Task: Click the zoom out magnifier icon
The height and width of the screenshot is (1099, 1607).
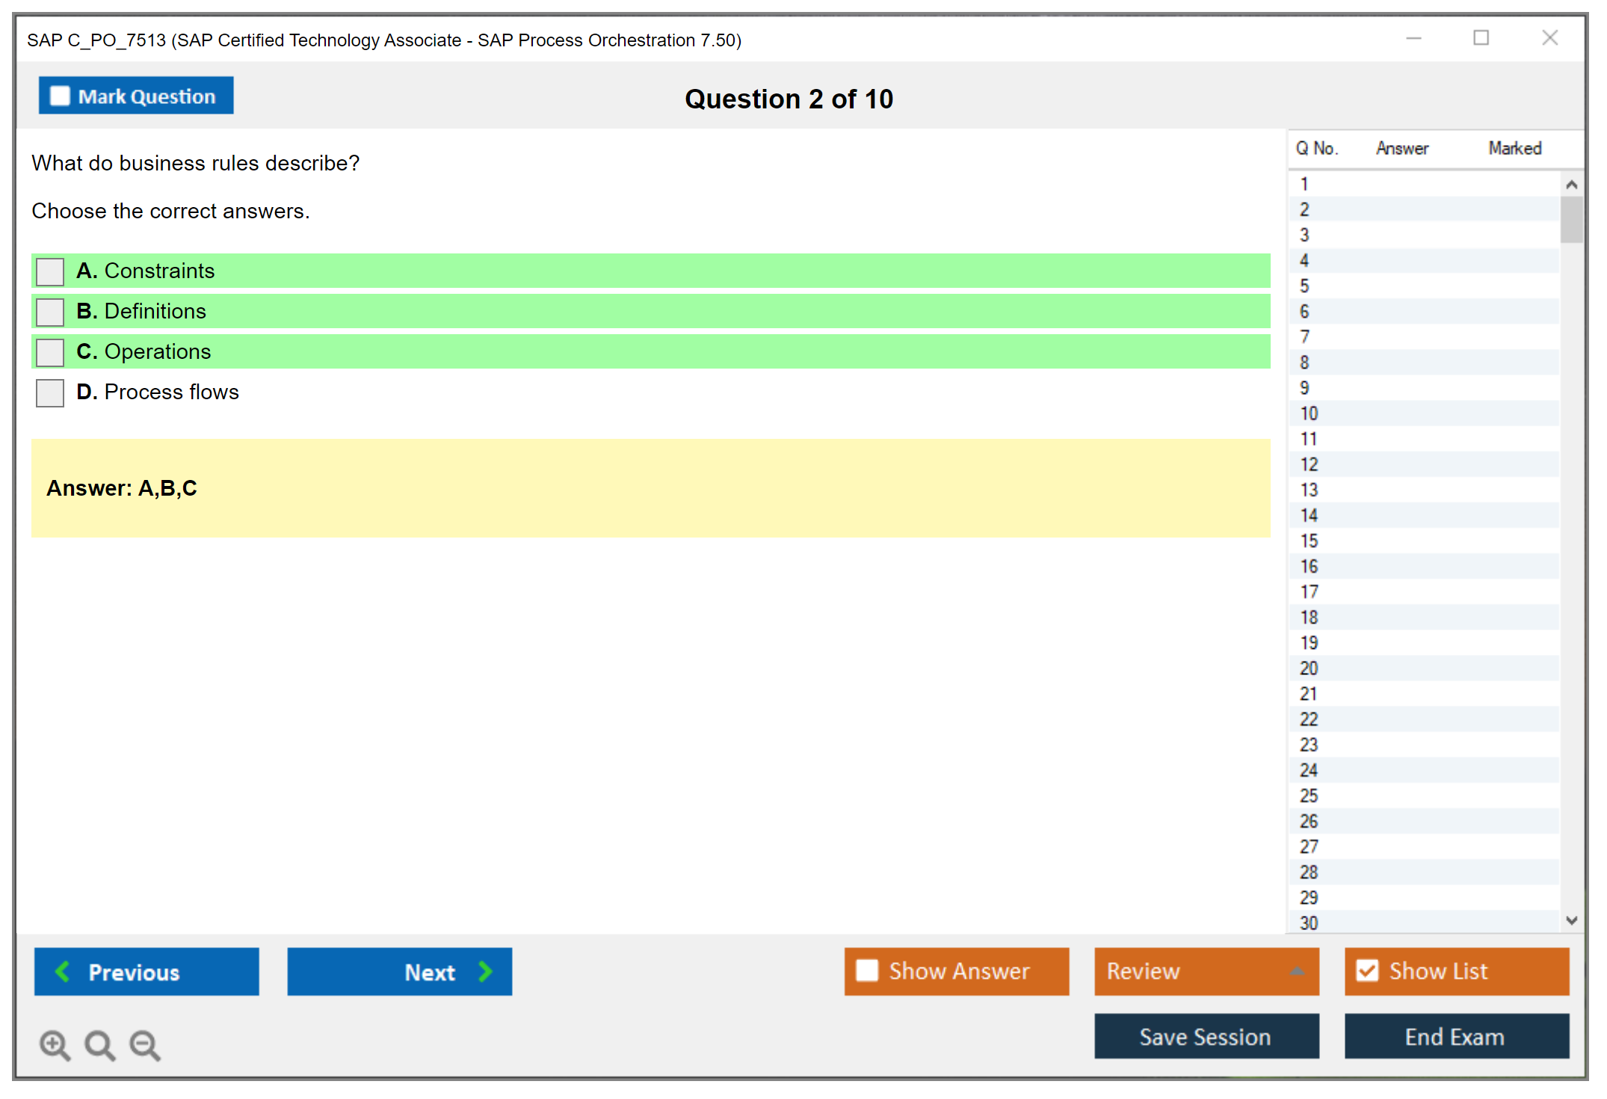Action: tap(144, 1044)
